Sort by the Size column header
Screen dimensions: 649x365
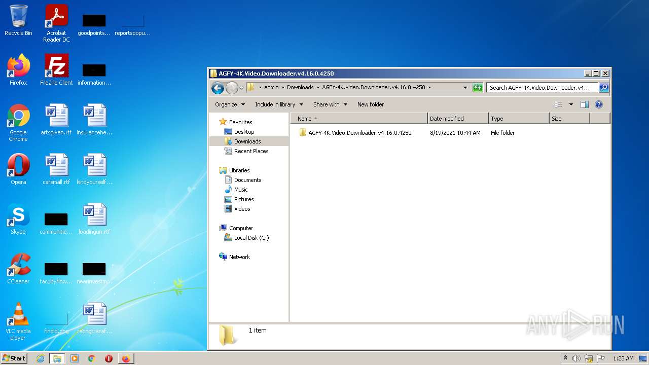[569, 119]
